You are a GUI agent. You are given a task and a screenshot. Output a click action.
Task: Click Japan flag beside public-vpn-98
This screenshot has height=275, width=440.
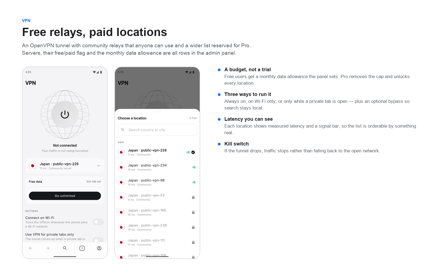[x=121, y=182]
